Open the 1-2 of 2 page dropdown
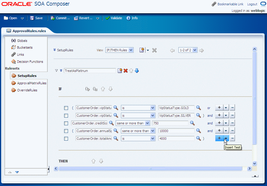 tap(188, 50)
